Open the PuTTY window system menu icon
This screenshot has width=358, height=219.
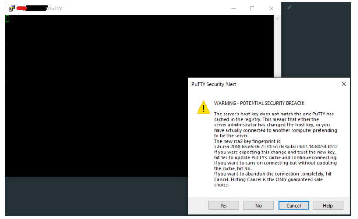tap(12, 9)
